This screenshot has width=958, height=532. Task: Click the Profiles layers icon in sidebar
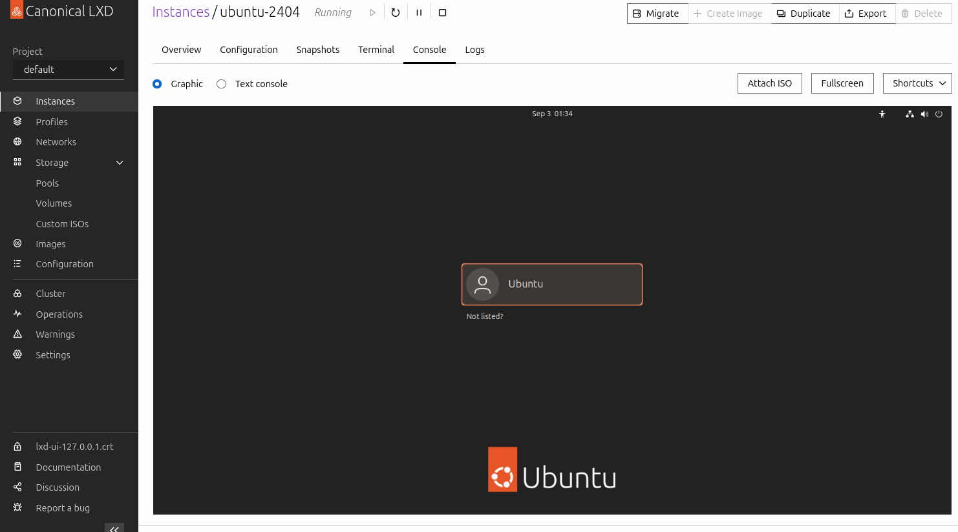point(17,121)
